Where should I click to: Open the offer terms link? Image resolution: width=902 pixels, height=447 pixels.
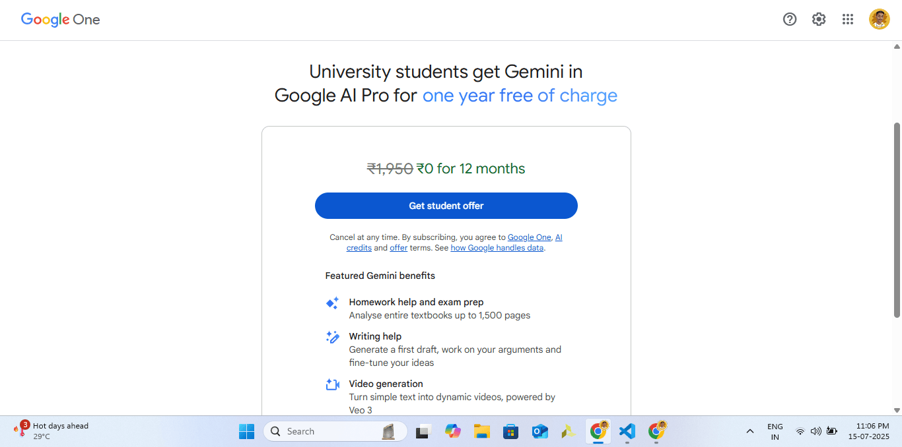[x=399, y=248]
